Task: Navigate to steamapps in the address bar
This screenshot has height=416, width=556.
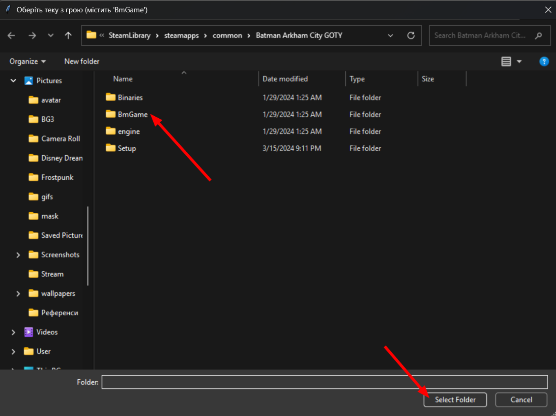Action: (181, 35)
